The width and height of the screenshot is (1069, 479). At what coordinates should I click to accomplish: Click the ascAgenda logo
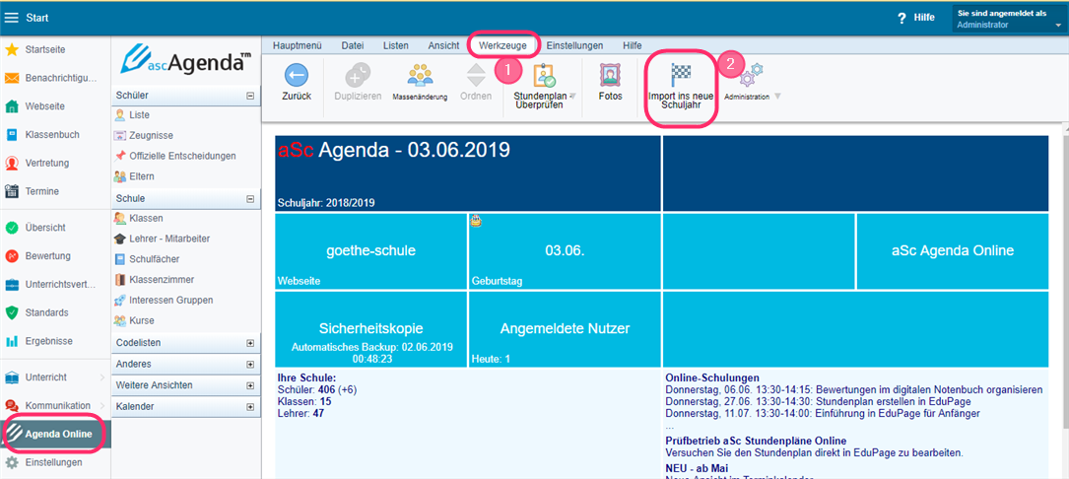pos(185,61)
